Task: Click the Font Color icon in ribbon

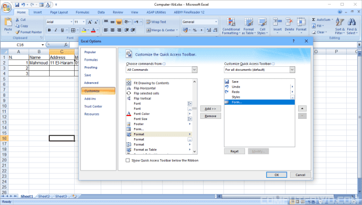Action: (x=93, y=30)
